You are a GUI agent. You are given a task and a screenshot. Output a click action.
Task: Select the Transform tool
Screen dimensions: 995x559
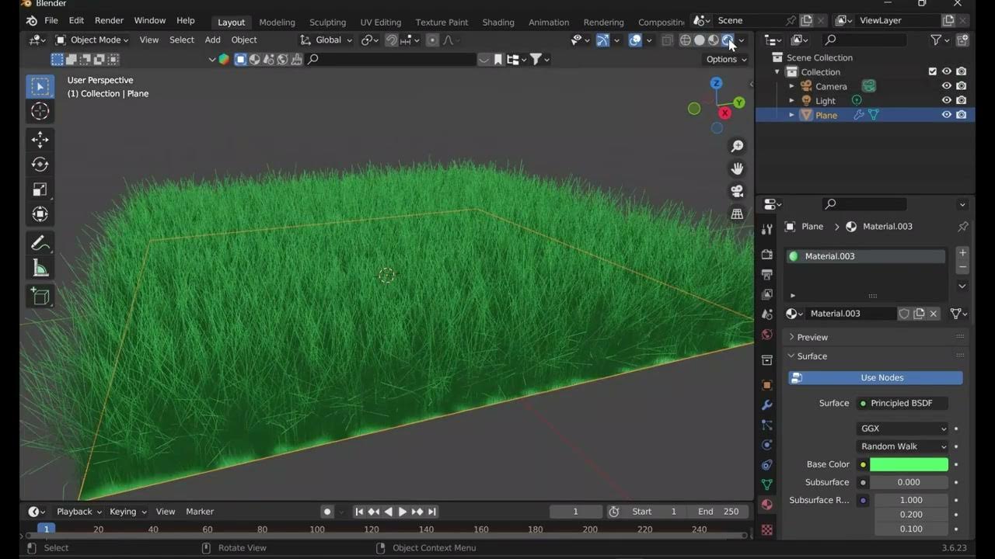pyautogui.click(x=40, y=214)
